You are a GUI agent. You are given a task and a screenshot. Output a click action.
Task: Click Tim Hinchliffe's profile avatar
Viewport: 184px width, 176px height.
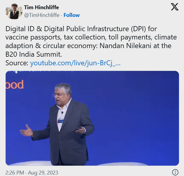point(14,12)
